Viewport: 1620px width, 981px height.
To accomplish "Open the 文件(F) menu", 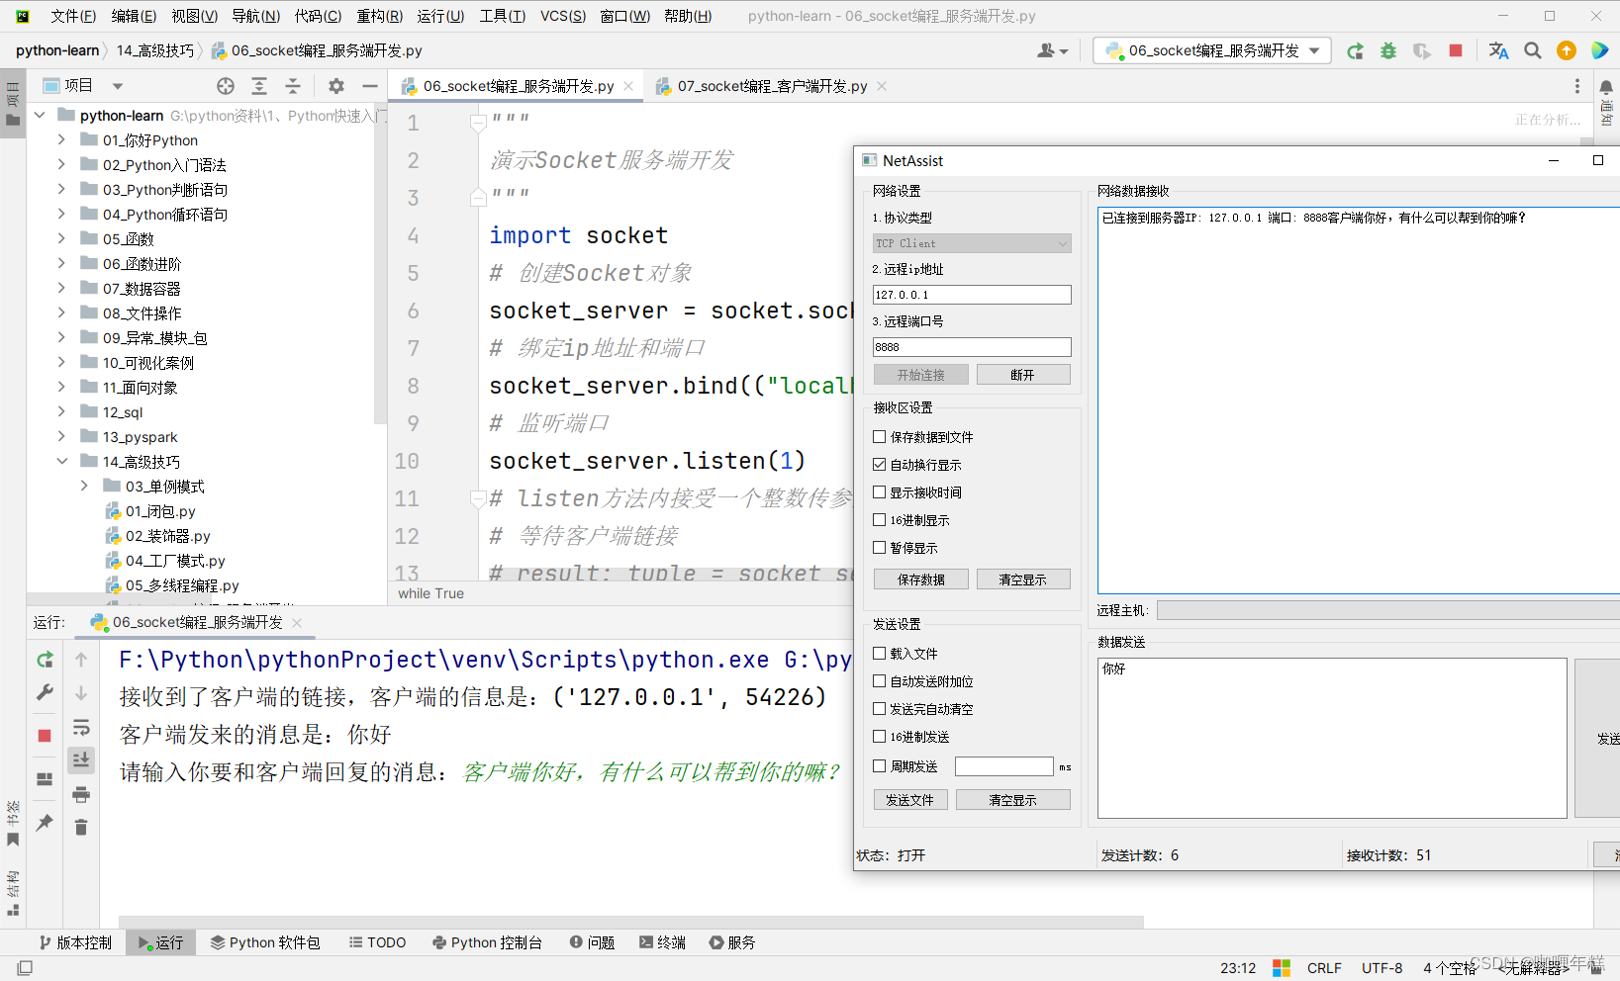I will [x=73, y=16].
